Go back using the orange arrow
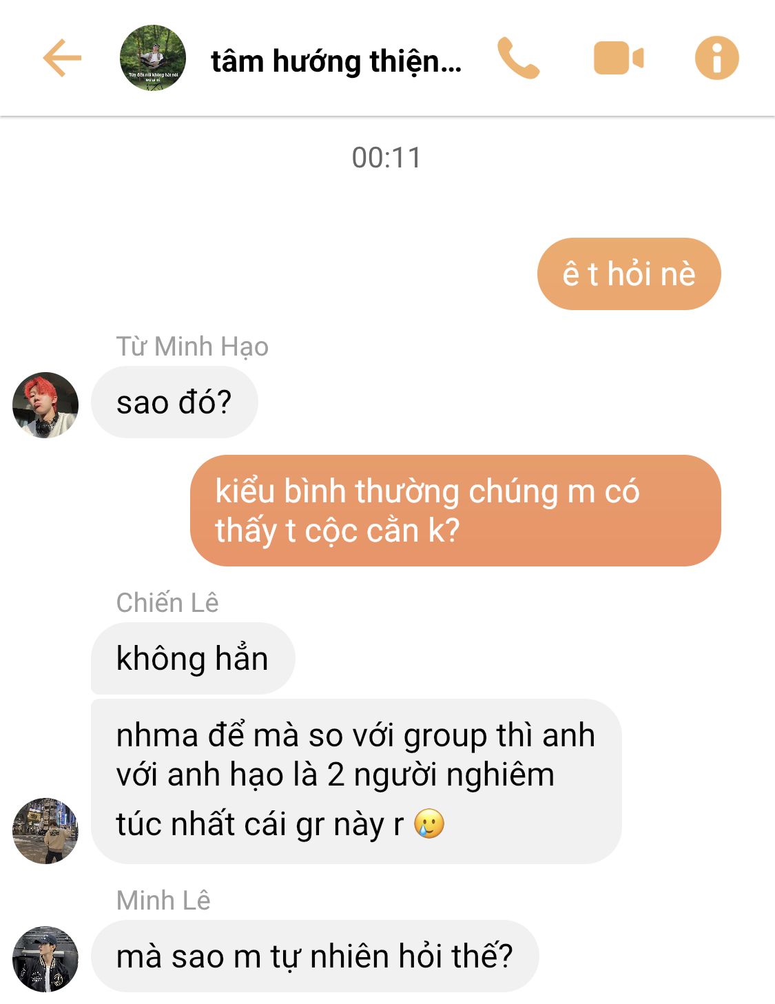The height and width of the screenshot is (1004, 775). [x=62, y=58]
